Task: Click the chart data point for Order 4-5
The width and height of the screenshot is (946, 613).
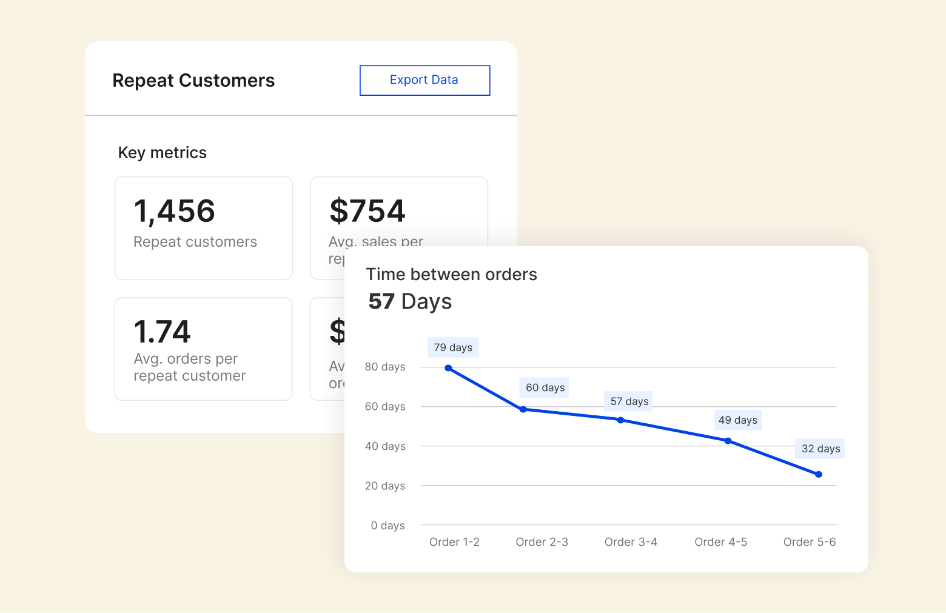Action: point(728,441)
